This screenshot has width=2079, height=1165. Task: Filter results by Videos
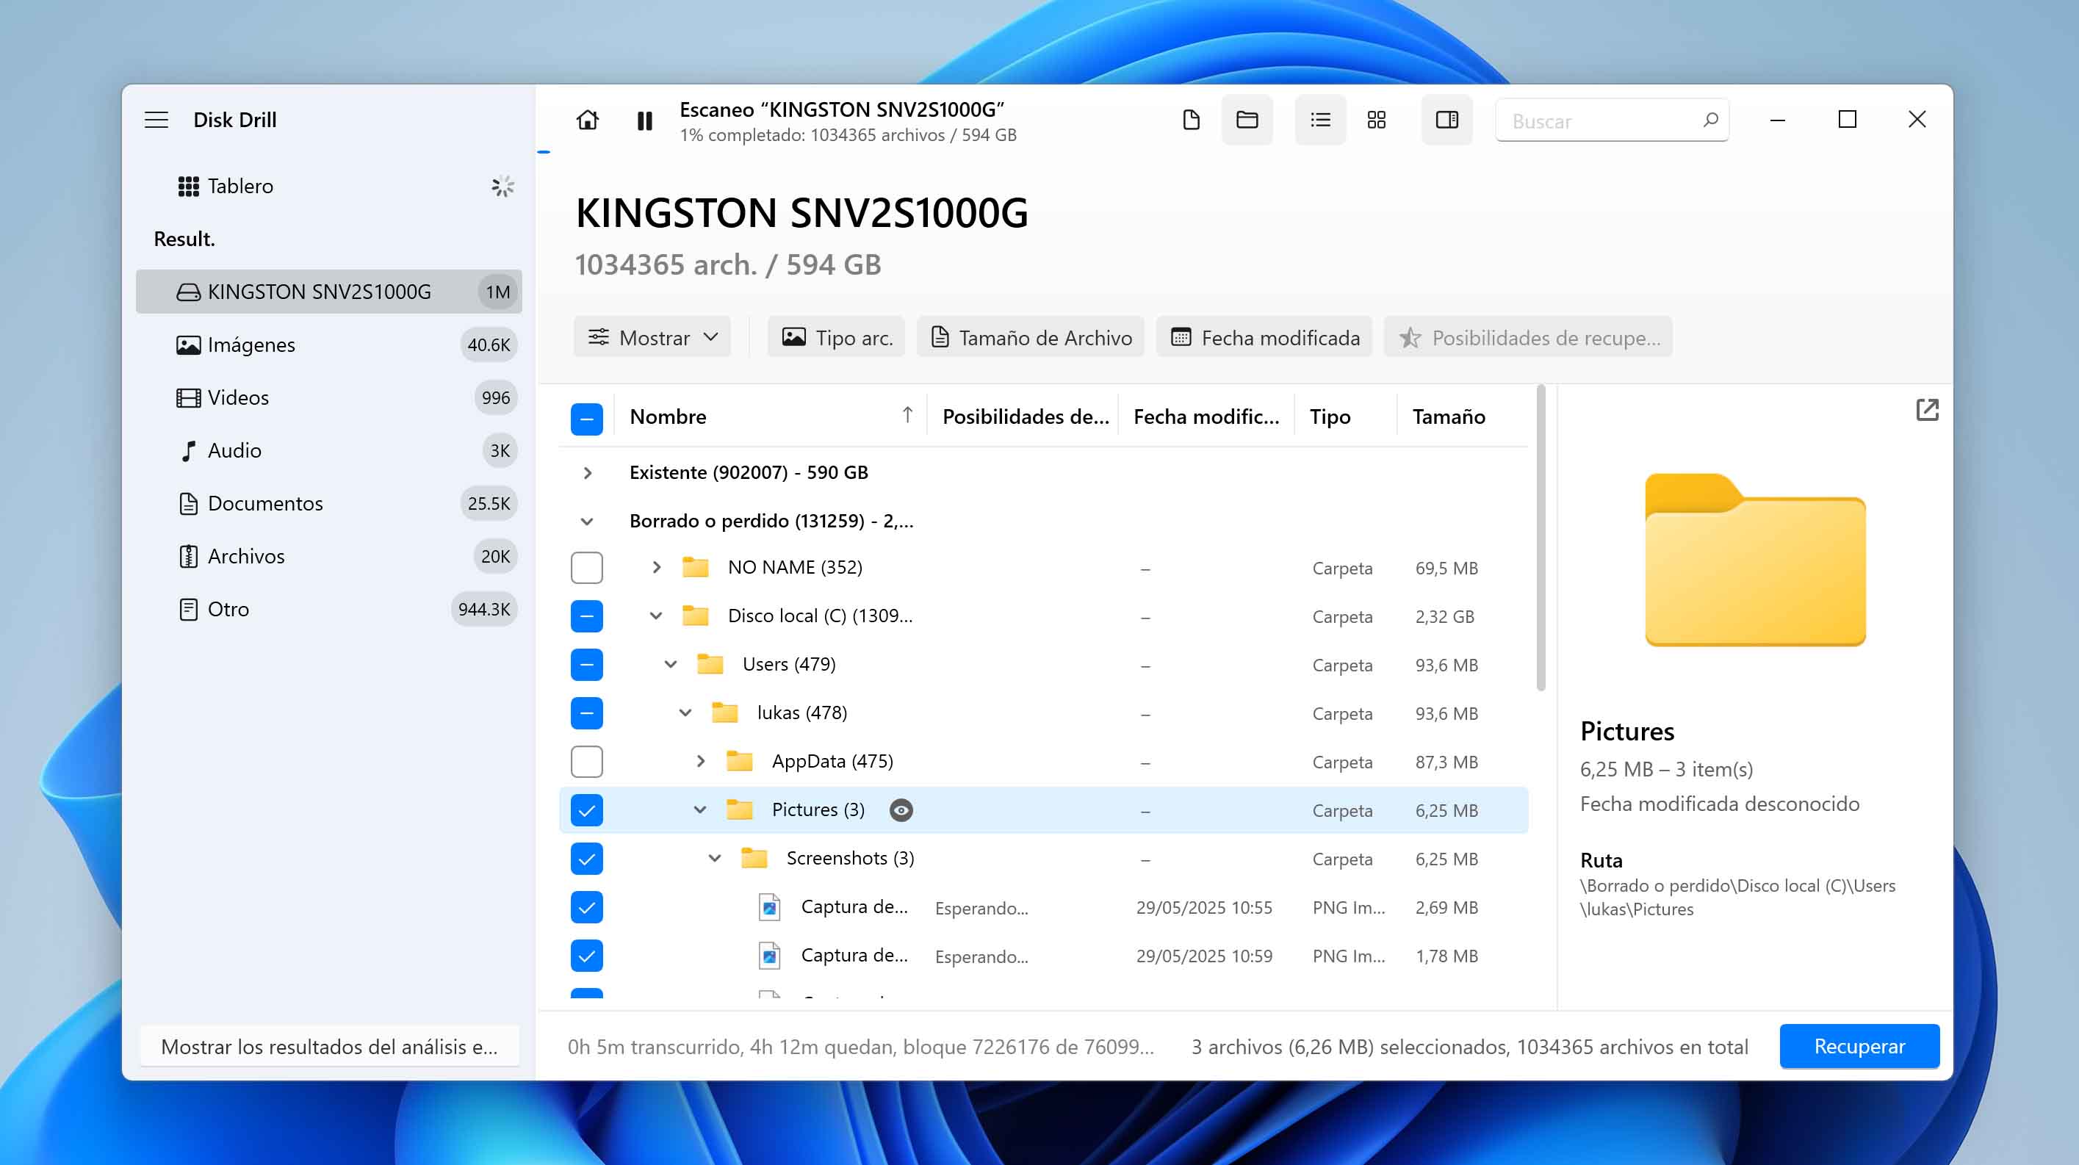point(329,397)
